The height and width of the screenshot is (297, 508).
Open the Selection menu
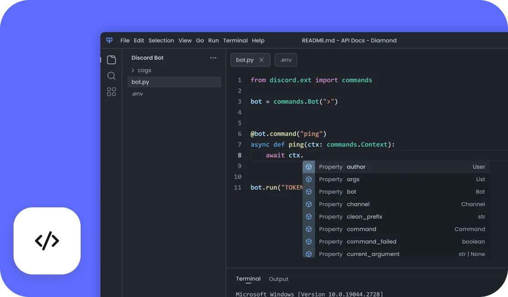161,41
